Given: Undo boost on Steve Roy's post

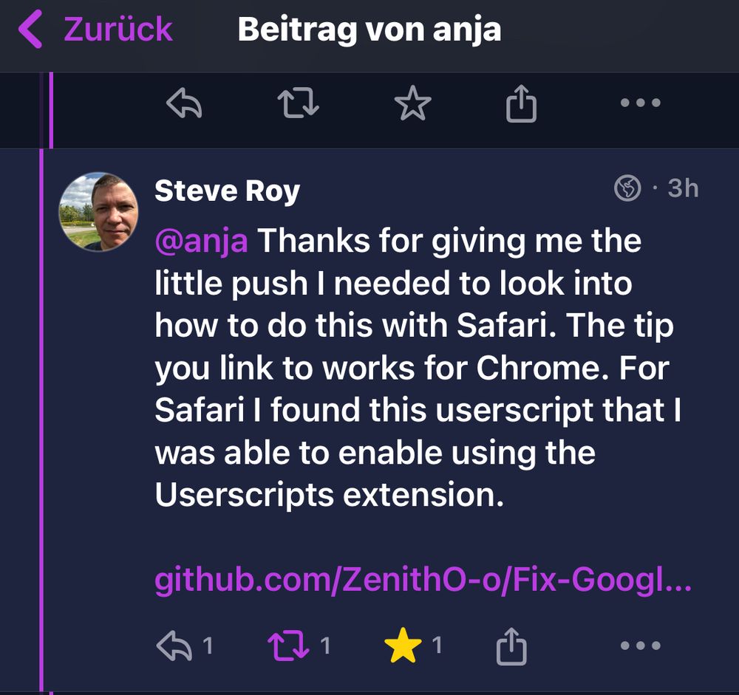Looking at the screenshot, I should 288,647.
